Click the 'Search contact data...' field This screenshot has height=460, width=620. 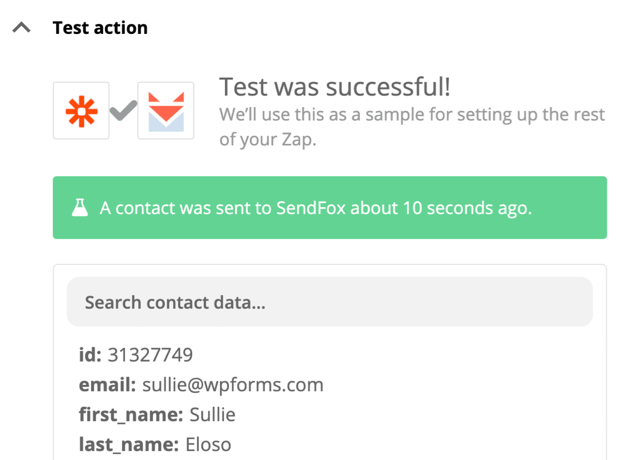tap(329, 302)
